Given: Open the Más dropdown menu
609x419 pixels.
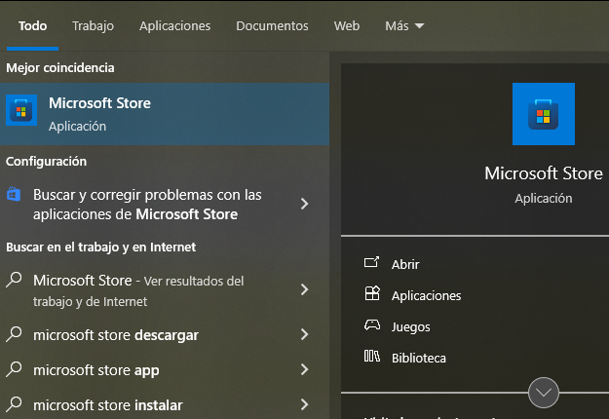Looking at the screenshot, I should pyautogui.click(x=404, y=25).
